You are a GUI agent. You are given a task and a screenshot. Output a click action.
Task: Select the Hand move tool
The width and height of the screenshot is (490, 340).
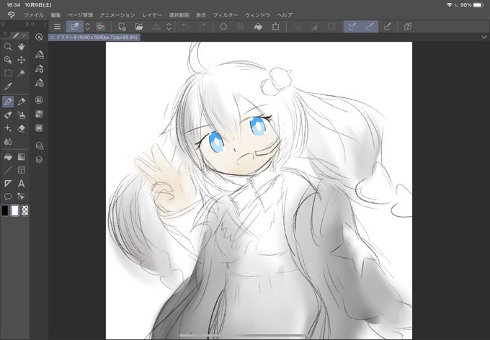21,47
